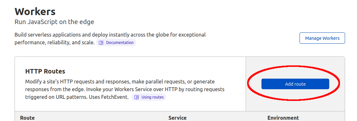Select the Route column header
The height and width of the screenshot is (121, 357).
[x=27, y=118]
